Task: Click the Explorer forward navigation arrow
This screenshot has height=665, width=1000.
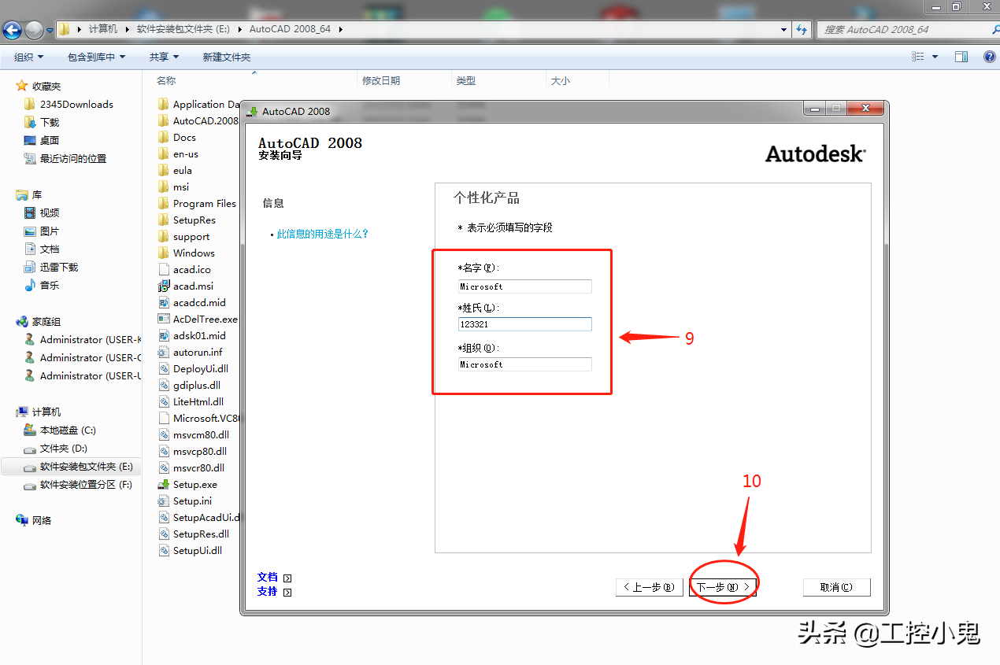Action: click(35, 30)
